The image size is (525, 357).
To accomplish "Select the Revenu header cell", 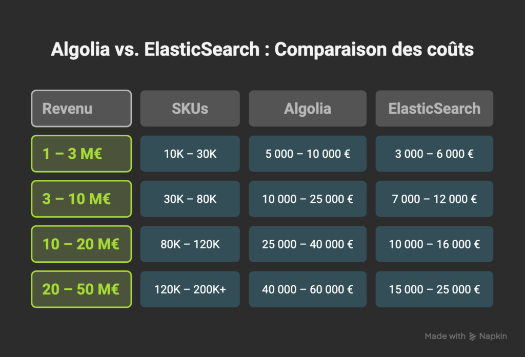I will click(x=82, y=109).
